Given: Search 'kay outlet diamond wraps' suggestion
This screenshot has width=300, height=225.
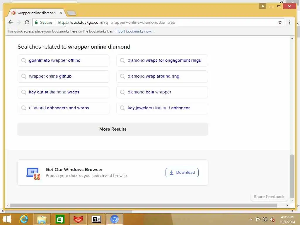Looking at the screenshot, I should (x=63, y=92).
